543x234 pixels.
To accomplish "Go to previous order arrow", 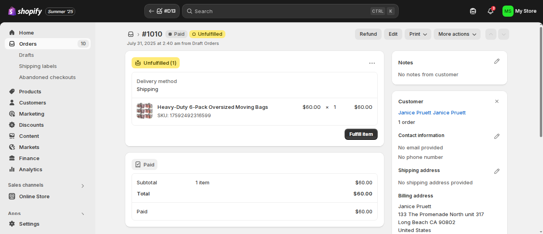I will 491,34.
